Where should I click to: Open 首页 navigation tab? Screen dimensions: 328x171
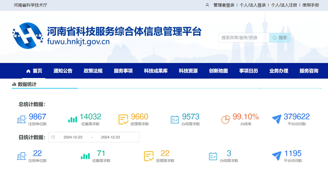pos(34,71)
